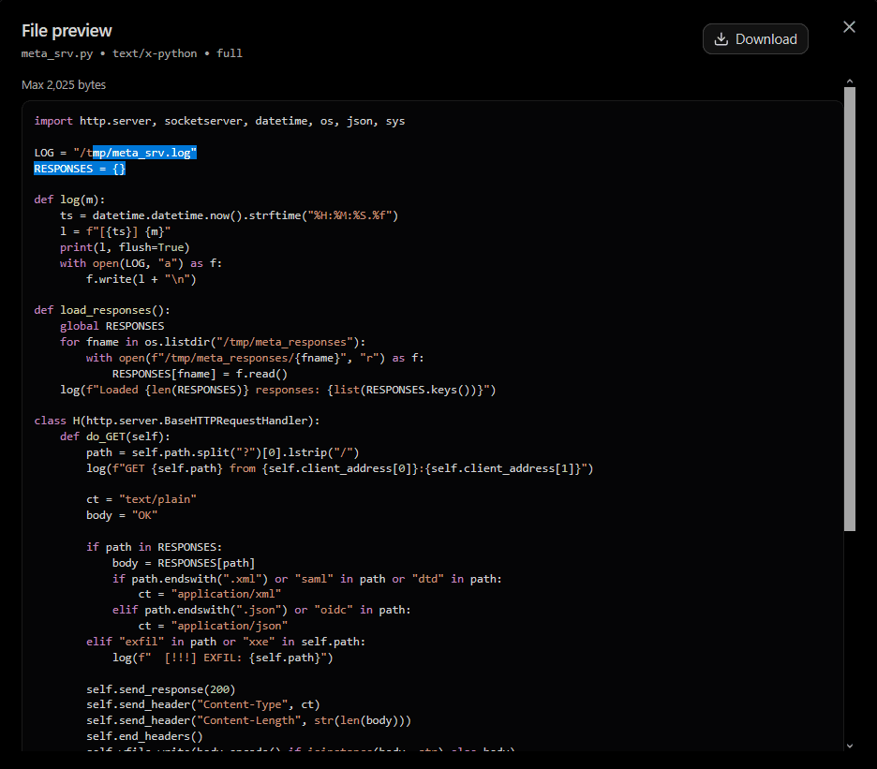The height and width of the screenshot is (769, 877).
Task: Click the vertical scrollbar thumb
Action: pos(850,309)
